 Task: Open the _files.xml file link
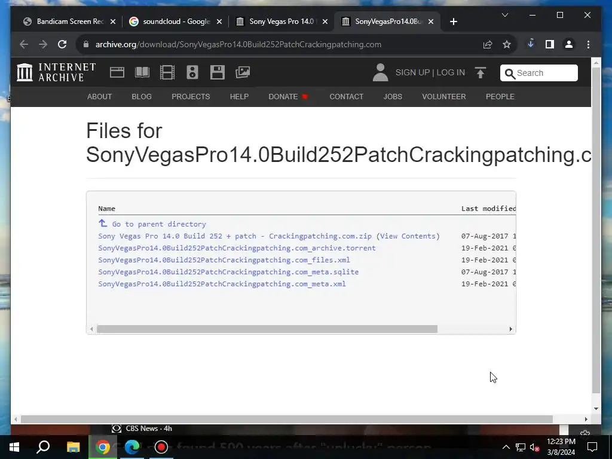[224, 260]
